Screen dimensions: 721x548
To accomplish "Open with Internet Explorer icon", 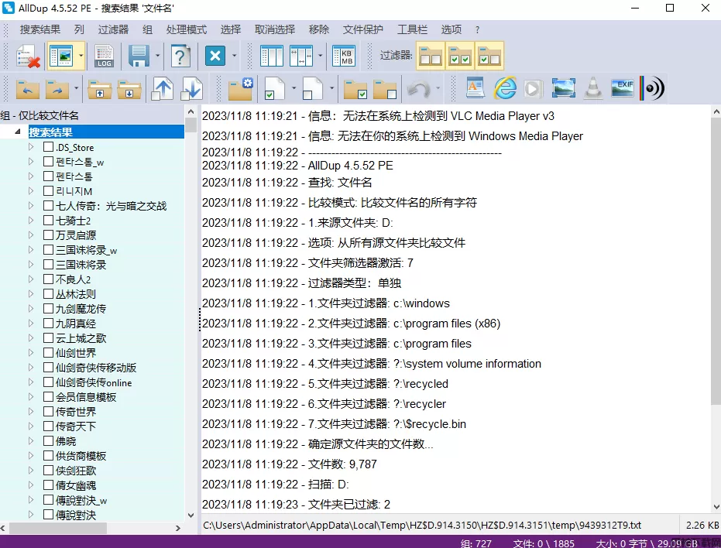I will [x=505, y=88].
